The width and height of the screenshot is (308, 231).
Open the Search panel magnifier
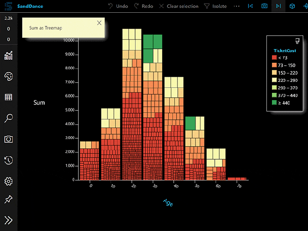click(8, 119)
